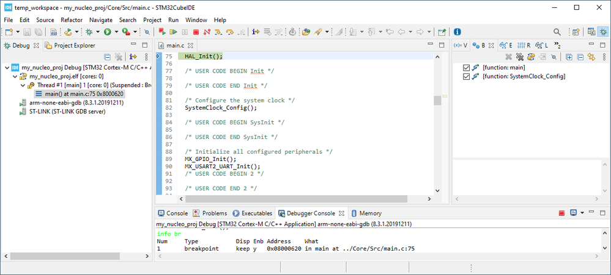Click red Terminate button in console toolbar

pyautogui.click(x=561, y=213)
